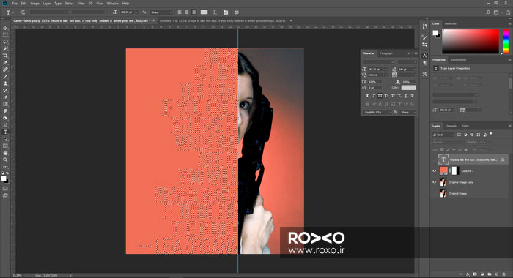This screenshot has height=278, width=513.
Task: Switch to the Swatches tab
Action: pyautogui.click(x=450, y=24)
